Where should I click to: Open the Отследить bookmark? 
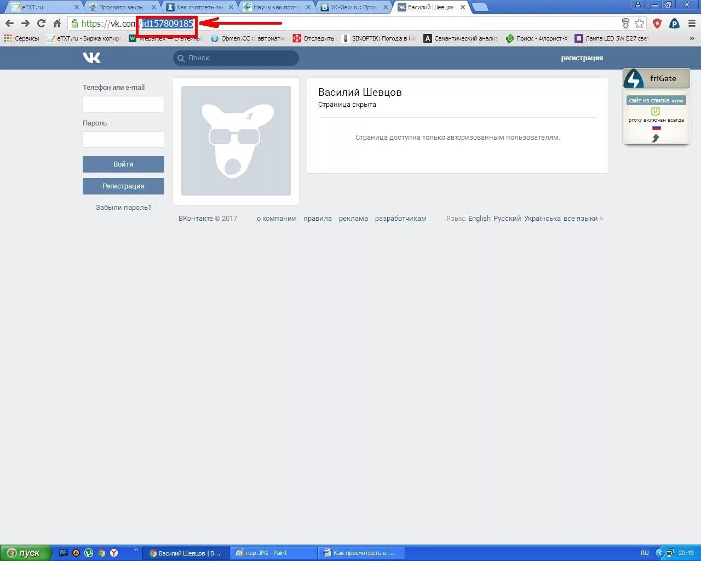tap(314, 38)
